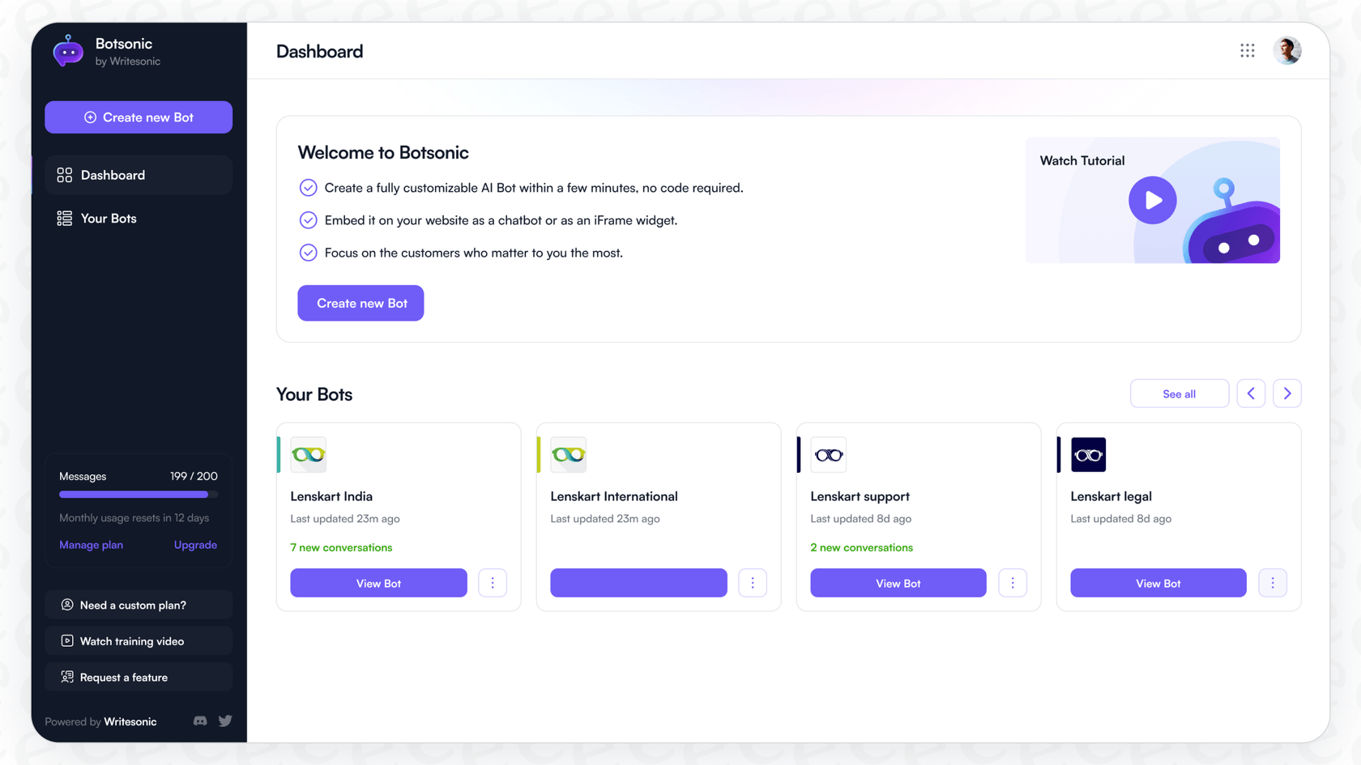Screen dimensions: 1361x765
Task: Play the Watch Tutorial video
Action: pos(1152,200)
